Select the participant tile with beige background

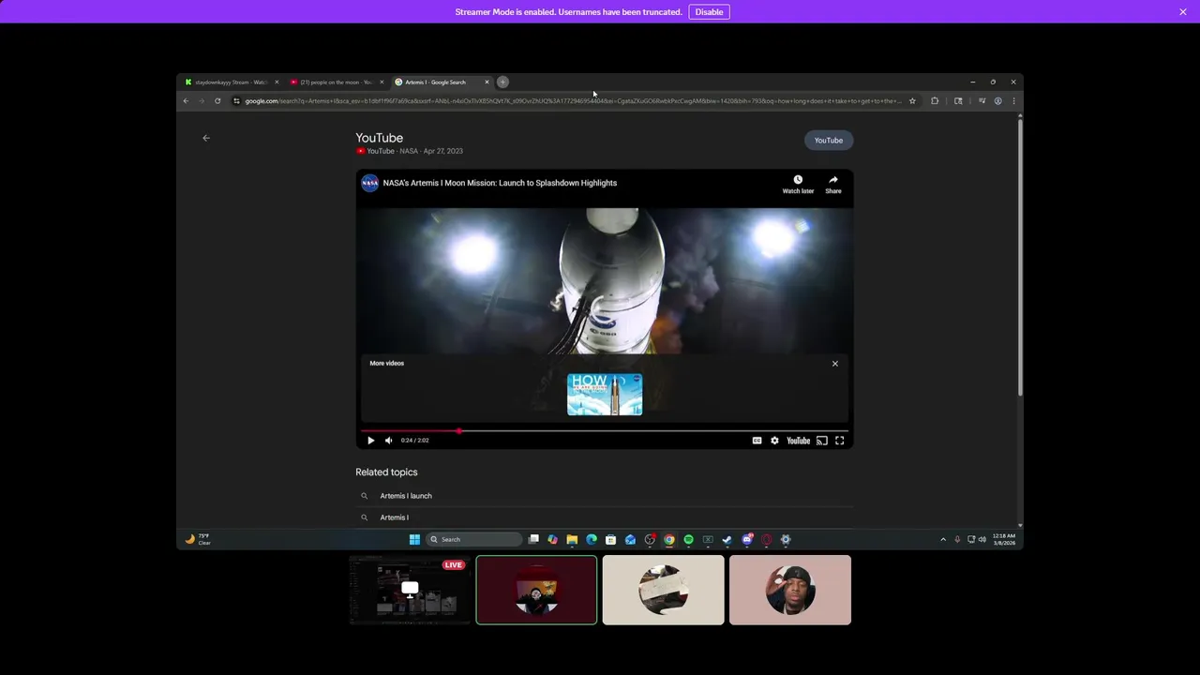pyautogui.click(x=663, y=590)
